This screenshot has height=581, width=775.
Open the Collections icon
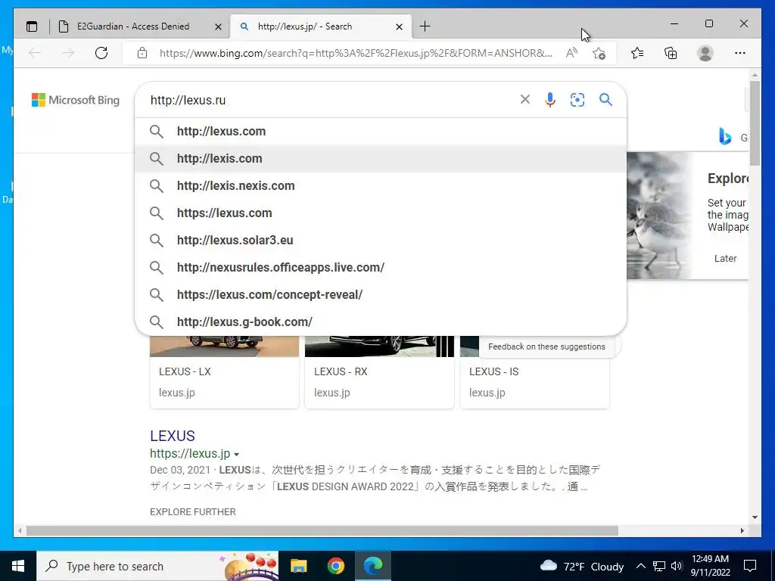coord(671,53)
